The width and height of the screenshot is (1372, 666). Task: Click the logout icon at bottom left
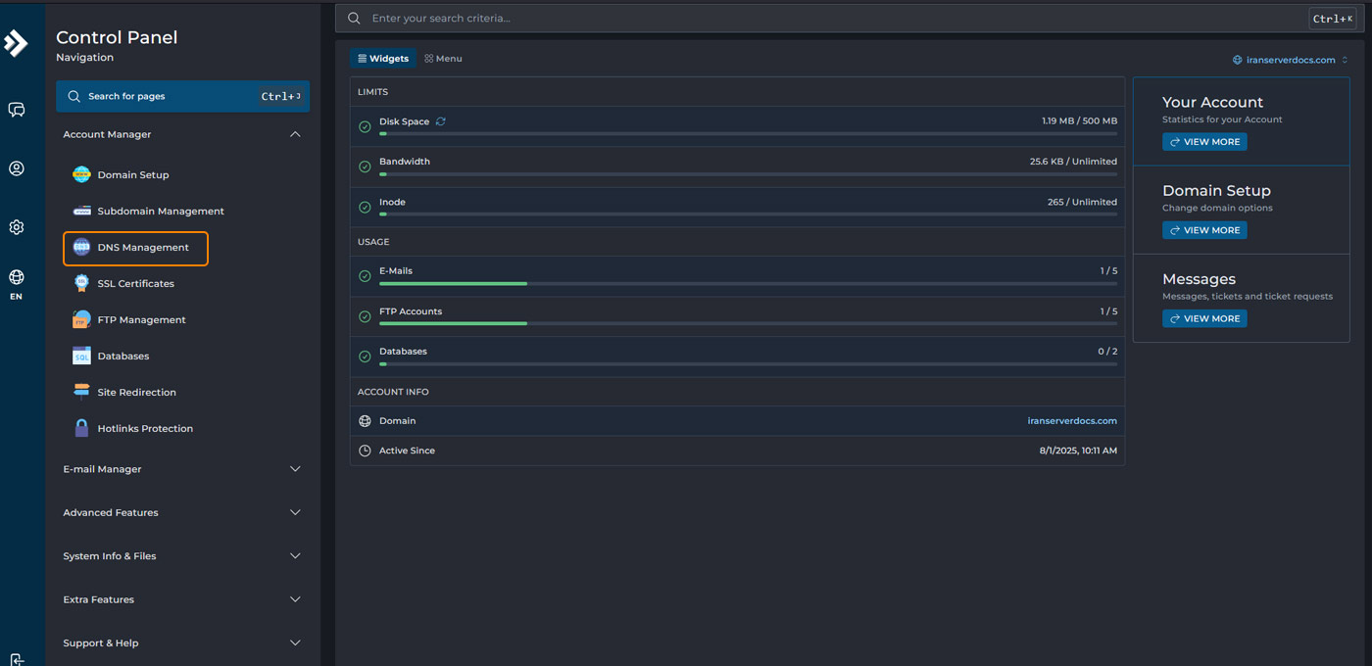[17, 659]
